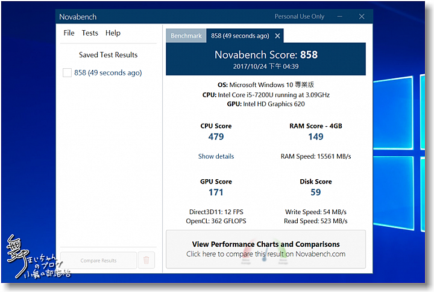Image resolution: width=434 pixels, height=292 pixels.
Task: Click the CPU Score value 479
Action: (216, 136)
